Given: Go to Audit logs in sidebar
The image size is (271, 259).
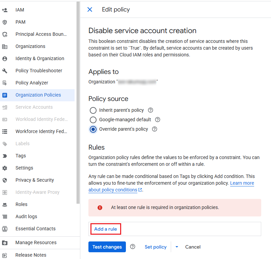Looking at the screenshot, I should 26,216.
